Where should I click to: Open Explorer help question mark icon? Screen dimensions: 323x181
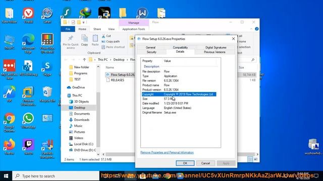tap(257, 29)
